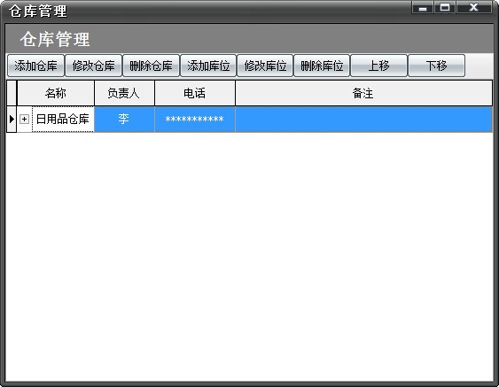Delete warehouse with 删除仓库 button
Image resolution: width=499 pixels, height=387 pixels.
coord(151,66)
